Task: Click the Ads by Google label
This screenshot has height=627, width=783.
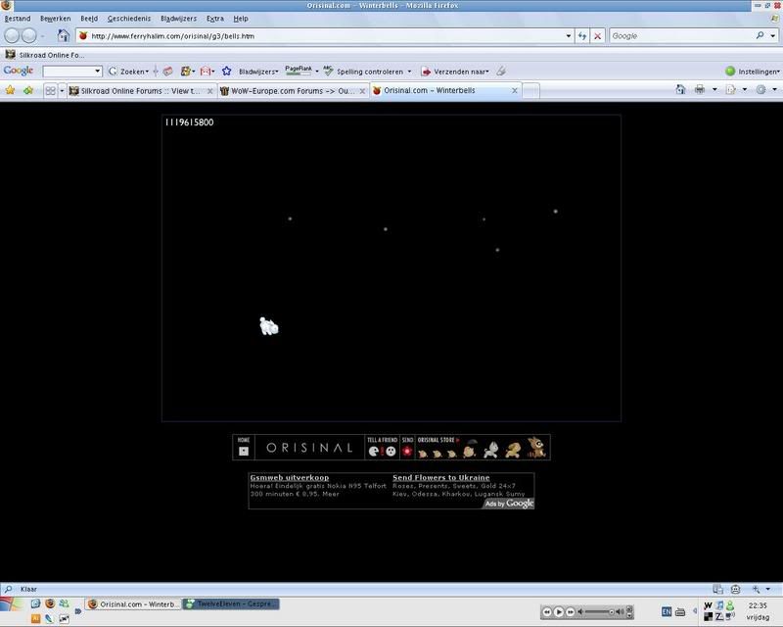Action: click(x=509, y=504)
